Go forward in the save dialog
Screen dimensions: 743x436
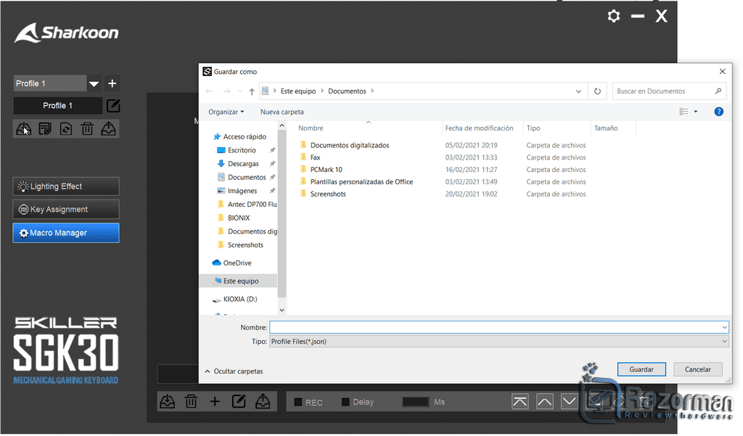point(226,91)
